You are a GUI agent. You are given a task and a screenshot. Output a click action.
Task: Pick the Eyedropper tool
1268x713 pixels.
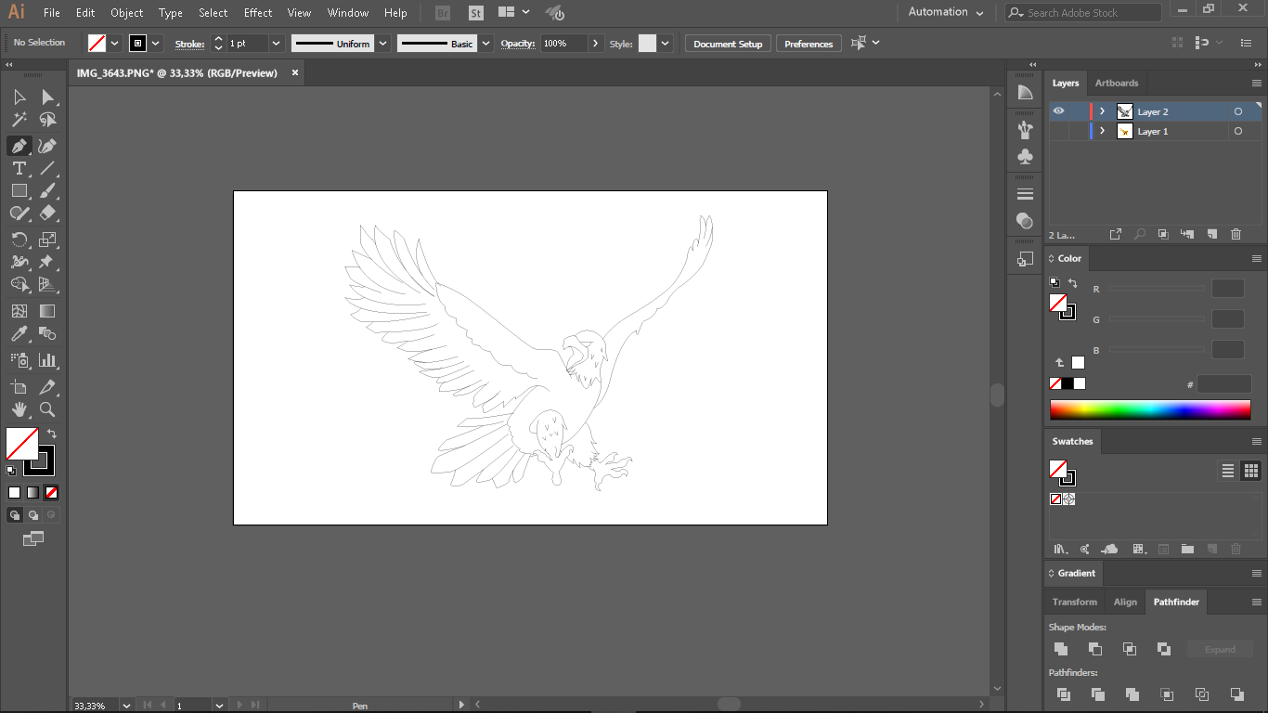tap(19, 334)
